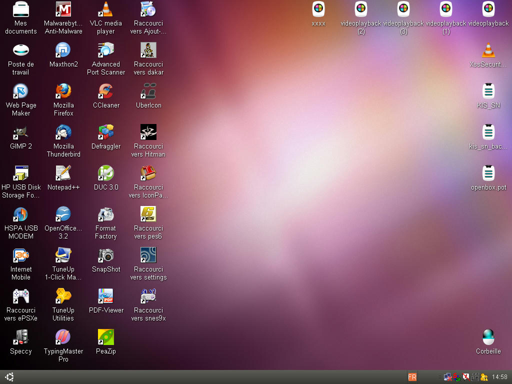The height and width of the screenshot is (384, 512).
Task: Select the videoplayback (3) file icon
Action: tap(403, 9)
